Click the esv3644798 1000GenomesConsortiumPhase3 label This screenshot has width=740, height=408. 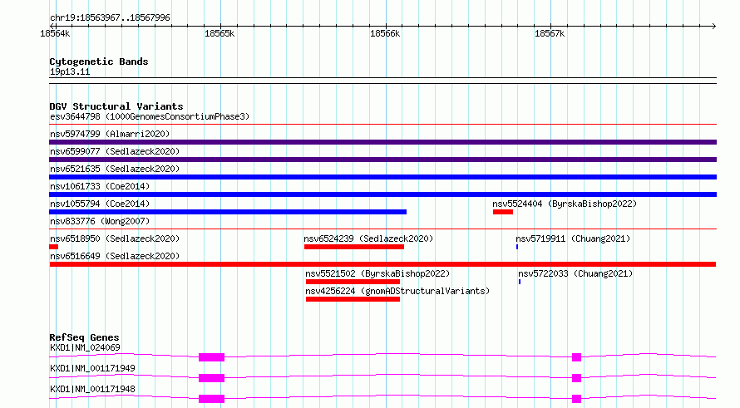[x=150, y=116]
